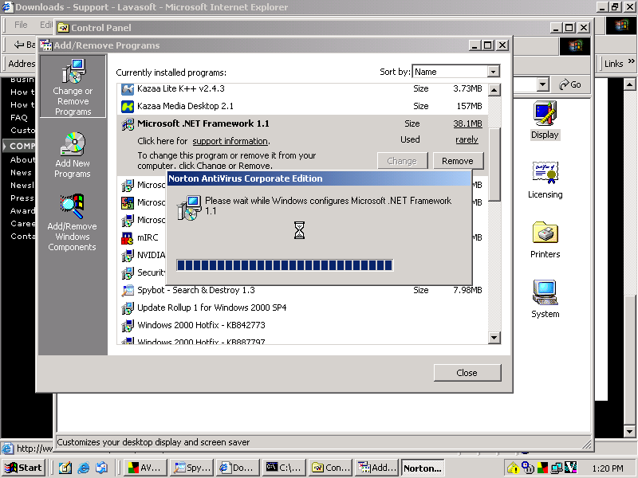
Task: Switch to the Do... Internet Explorer taskbar button
Action: coord(238,468)
